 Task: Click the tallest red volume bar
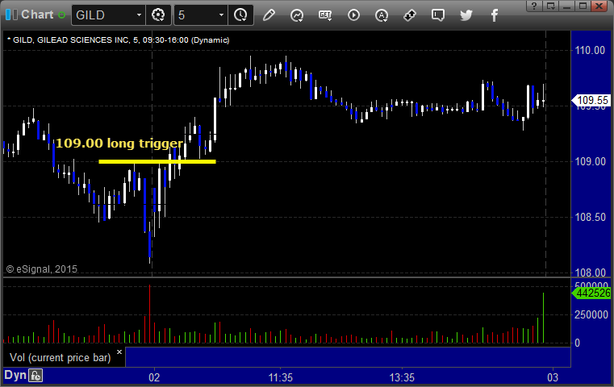149,314
